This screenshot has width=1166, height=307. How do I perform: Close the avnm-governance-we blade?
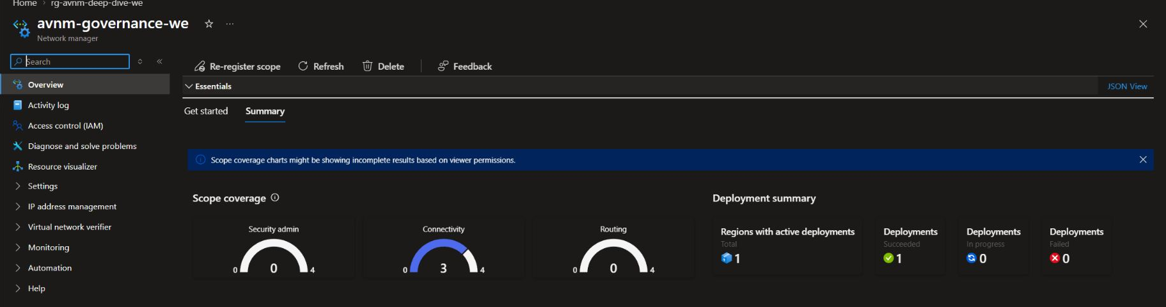pos(1143,24)
